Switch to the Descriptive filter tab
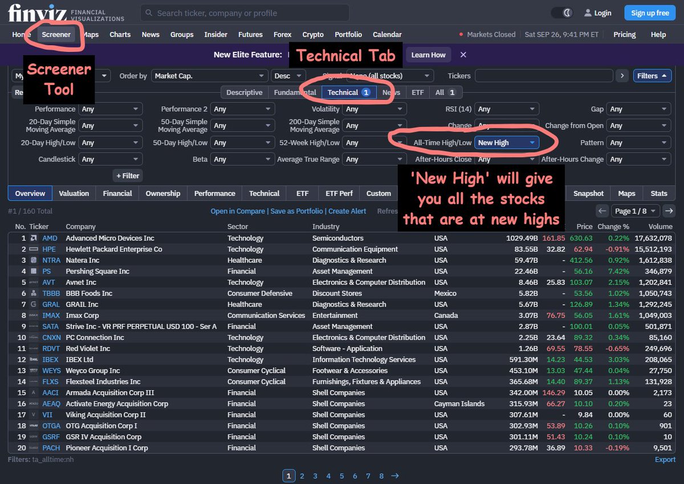 coord(245,92)
